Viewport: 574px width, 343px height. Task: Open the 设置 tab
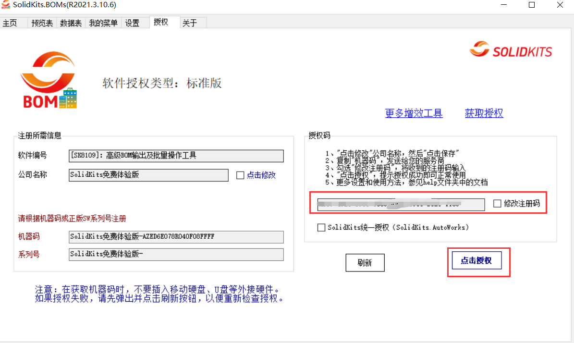pos(132,23)
